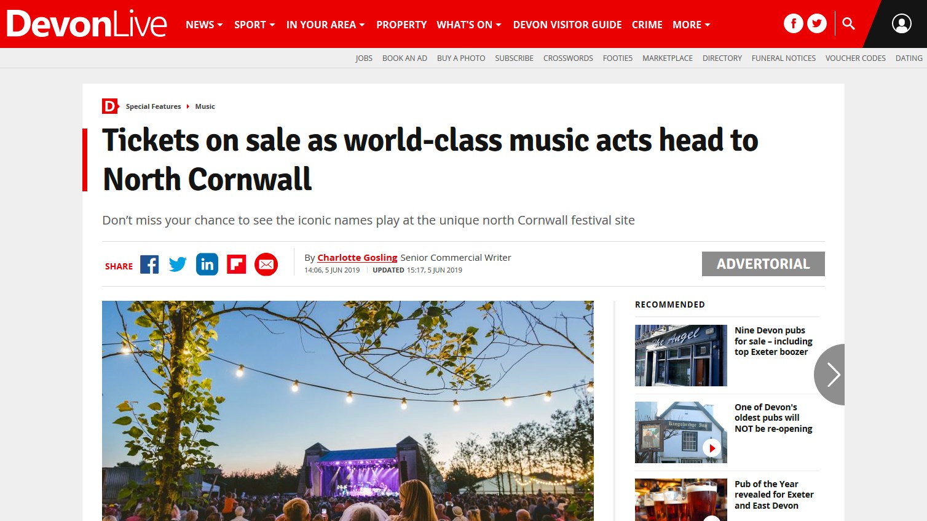This screenshot has width=927, height=521.
Task: Expand the In Your Area dropdown
Action: 325,25
